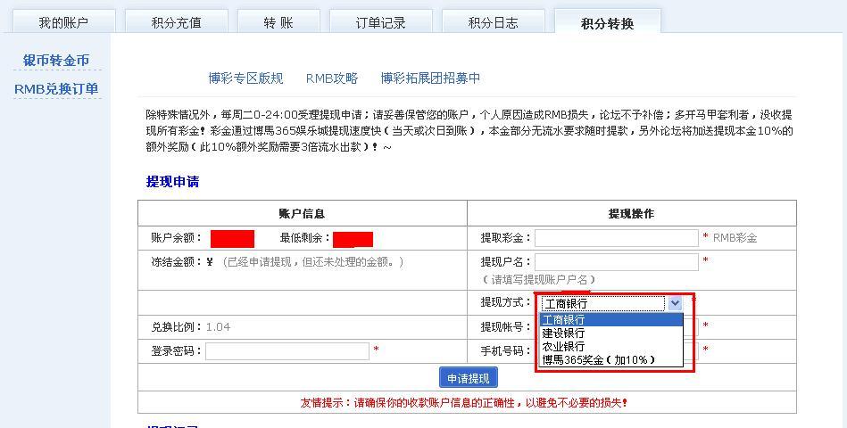Open the 博彩拓展团招募中 link
This screenshot has width=847, height=428.
430,78
